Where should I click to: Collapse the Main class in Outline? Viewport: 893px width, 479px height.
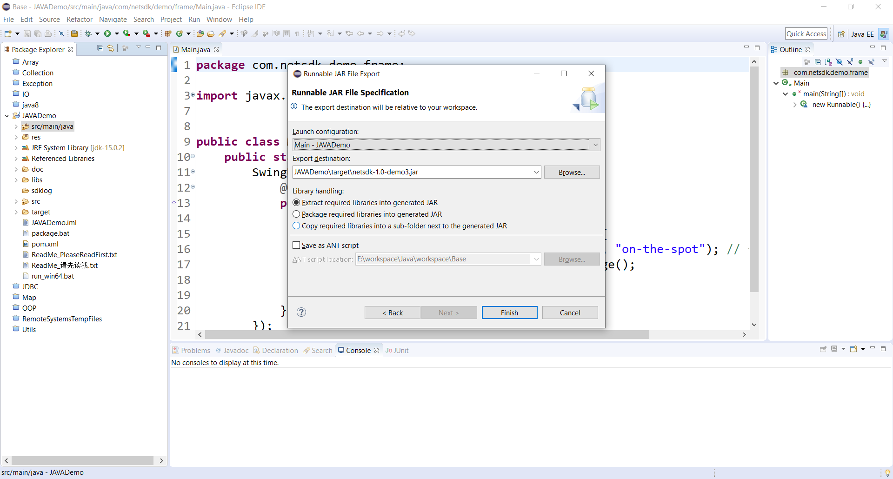[x=776, y=83]
